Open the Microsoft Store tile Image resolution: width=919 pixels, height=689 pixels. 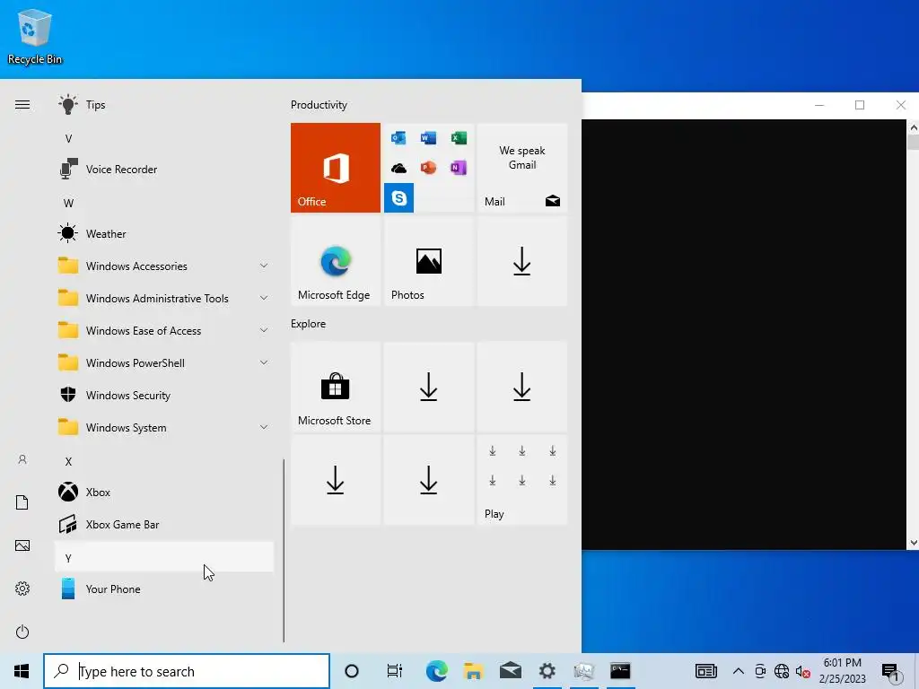[x=336, y=388]
